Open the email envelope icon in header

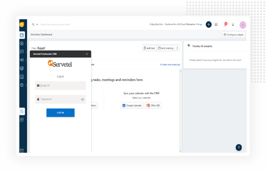(216, 25)
